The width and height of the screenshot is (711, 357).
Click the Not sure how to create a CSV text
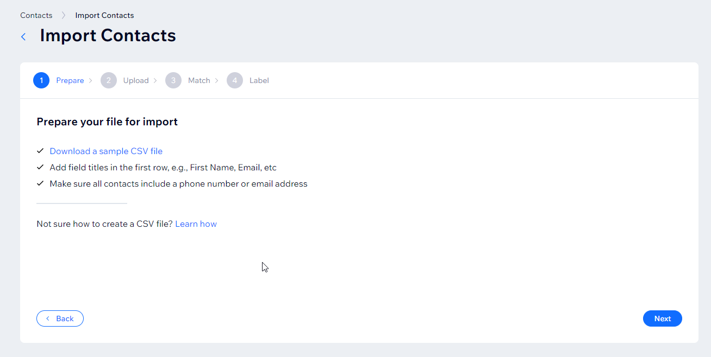pyautogui.click(x=104, y=224)
